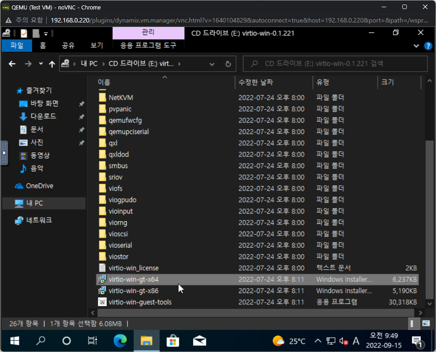Open the noVNC control panel handle

(x=4, y=153)
